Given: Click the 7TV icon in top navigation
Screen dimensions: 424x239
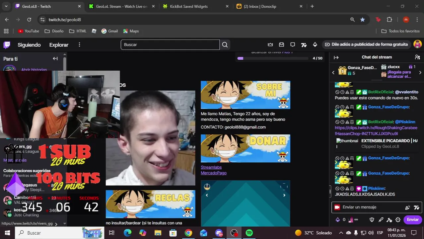Looking at the screenshot, I should click(304, 44).
